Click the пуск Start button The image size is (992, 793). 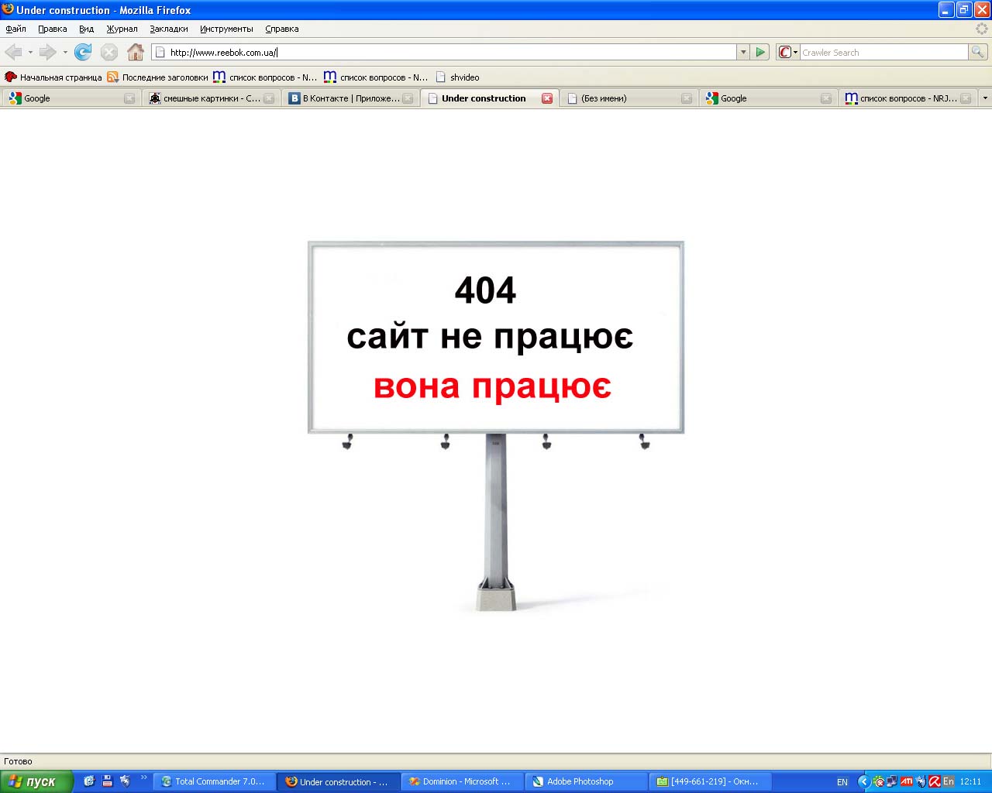[x=36, y=781]
